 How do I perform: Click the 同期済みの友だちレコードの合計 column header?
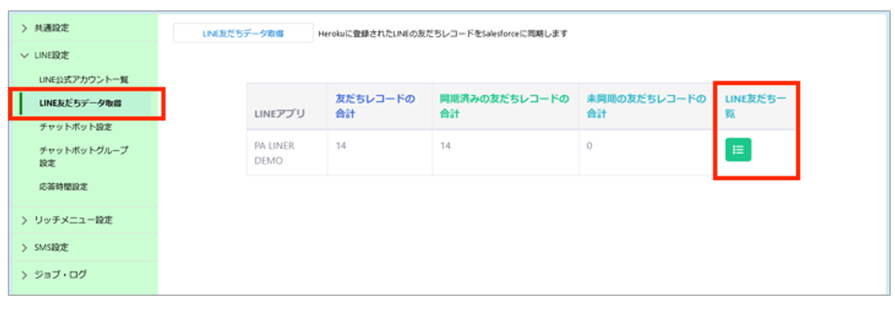(504, 106)
